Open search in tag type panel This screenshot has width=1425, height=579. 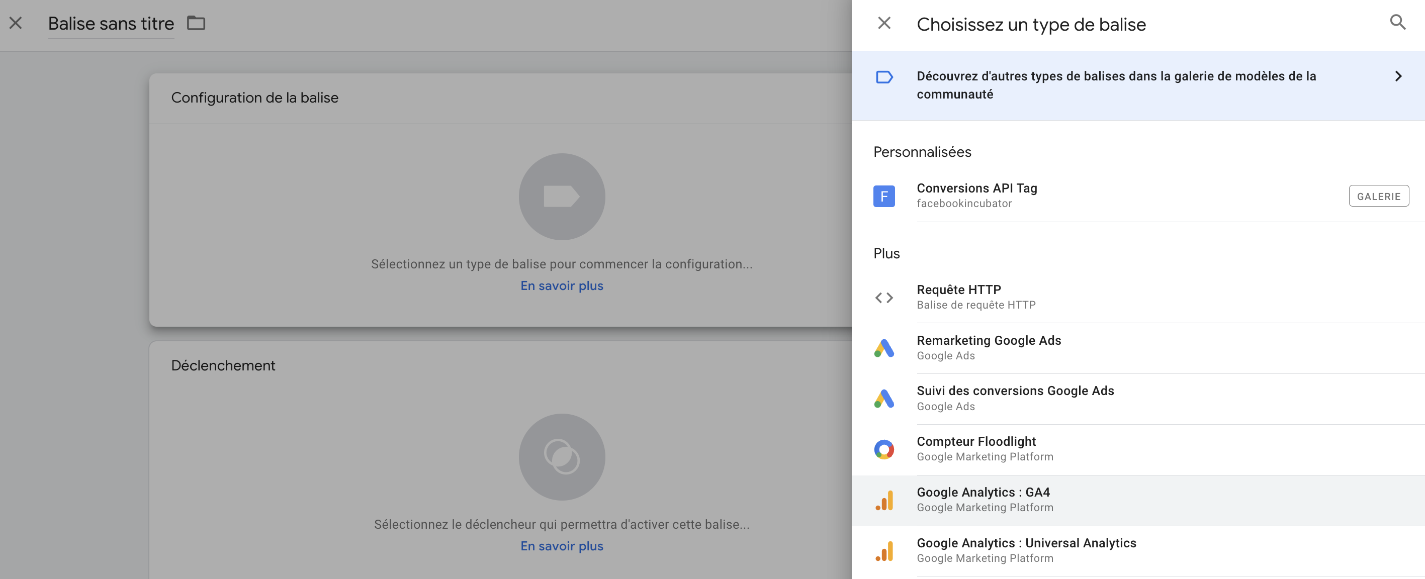1397,23
